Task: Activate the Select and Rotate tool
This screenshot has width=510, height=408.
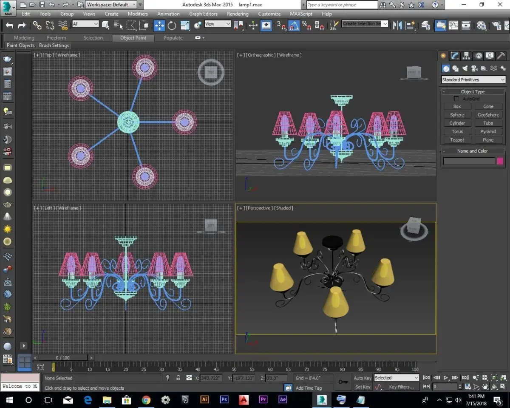Action: point(172,25)
